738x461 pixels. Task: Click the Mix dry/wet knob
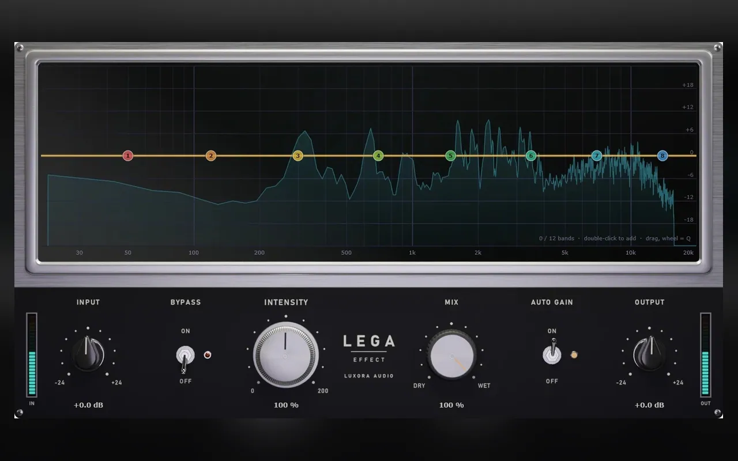pos(452,355)
